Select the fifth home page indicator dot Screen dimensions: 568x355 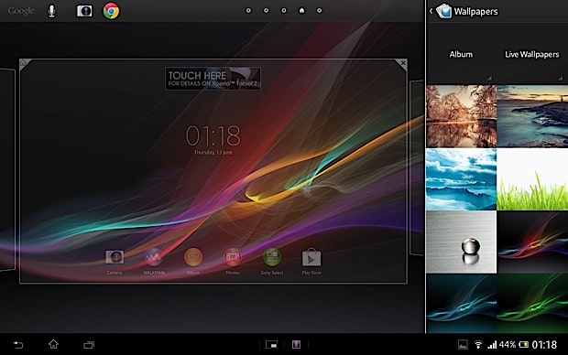coord(319,10)
